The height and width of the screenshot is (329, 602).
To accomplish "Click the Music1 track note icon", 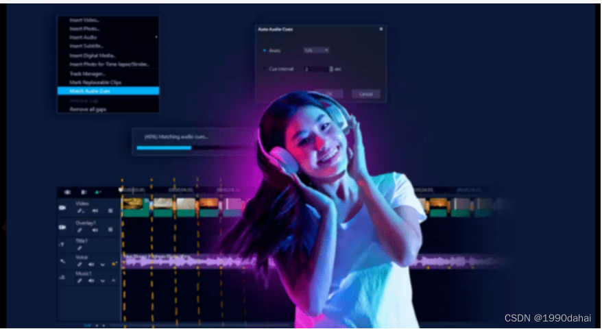I will [62, 277].
